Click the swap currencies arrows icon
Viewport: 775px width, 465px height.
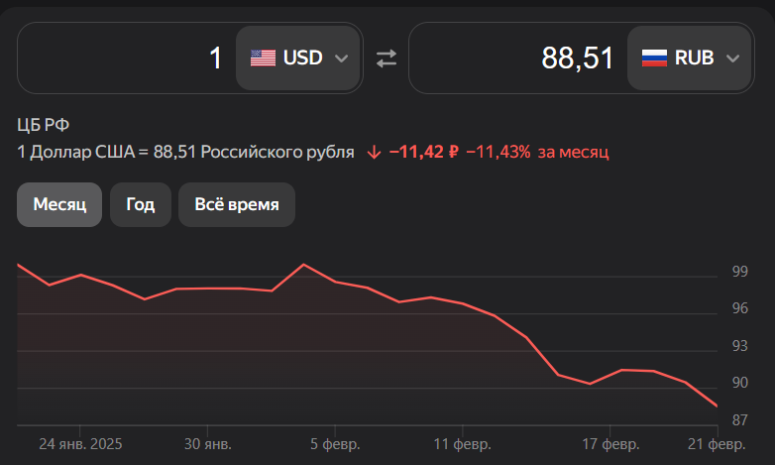(x=386, y=58)
